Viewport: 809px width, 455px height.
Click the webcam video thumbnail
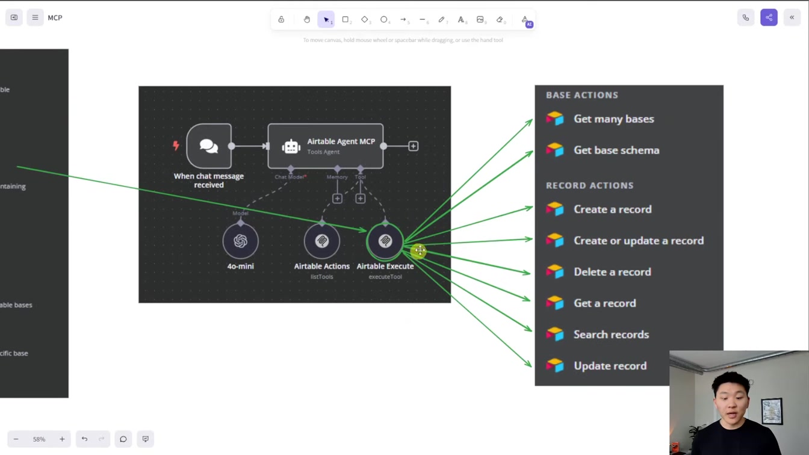coord(739,403)
